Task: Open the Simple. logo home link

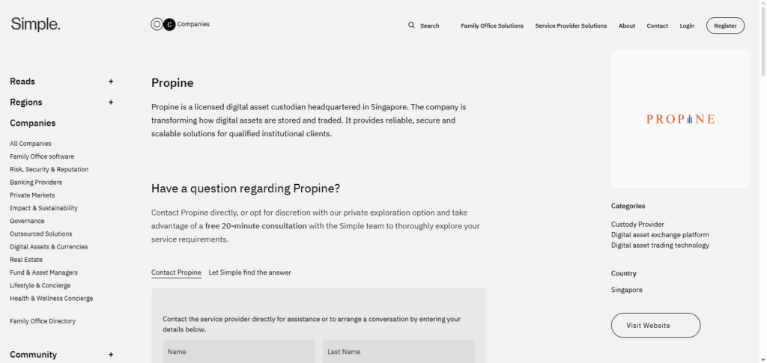Action: 36,24
